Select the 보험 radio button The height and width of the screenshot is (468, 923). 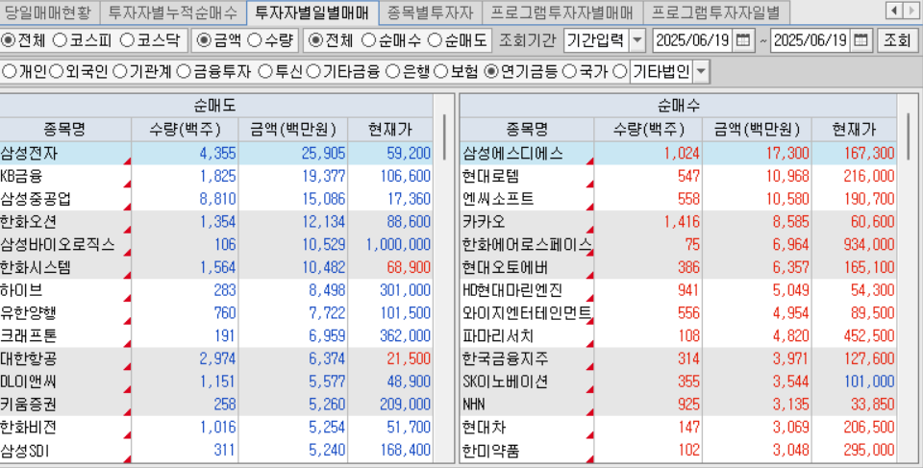point(440,72)
